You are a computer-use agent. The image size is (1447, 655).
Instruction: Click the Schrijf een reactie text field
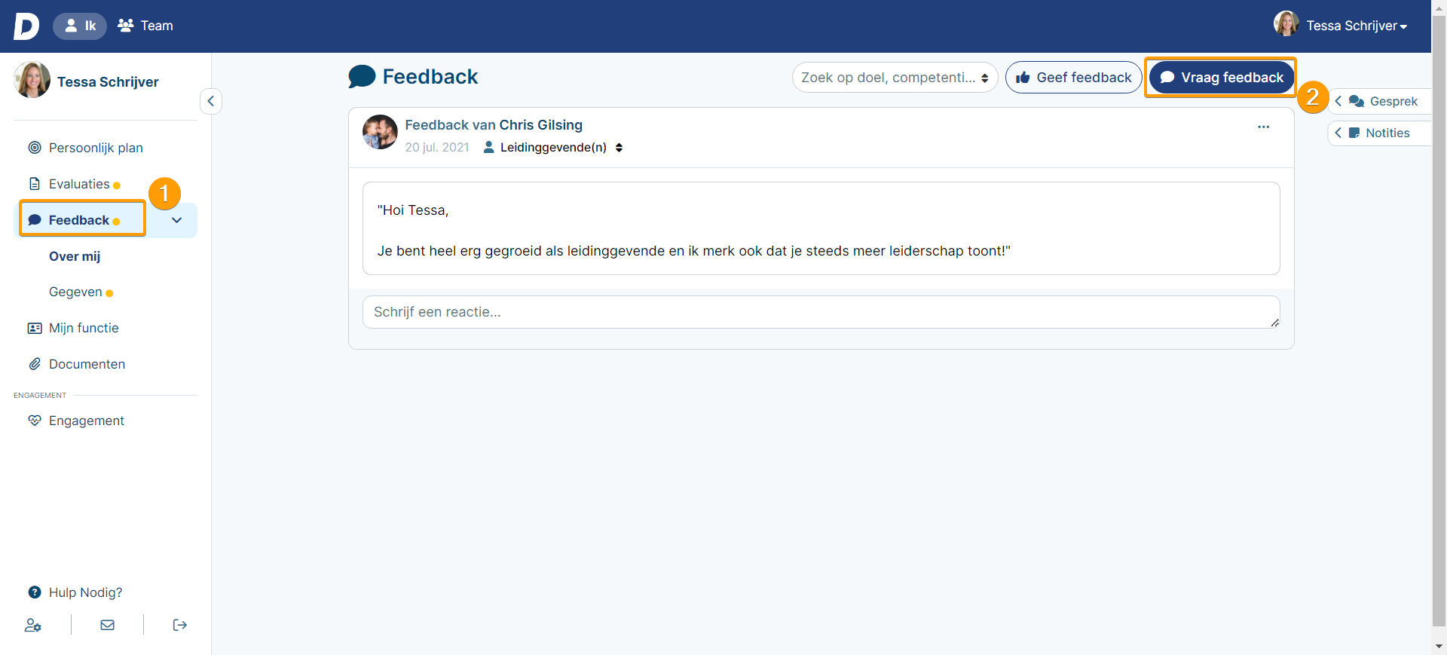coord(821,312)
